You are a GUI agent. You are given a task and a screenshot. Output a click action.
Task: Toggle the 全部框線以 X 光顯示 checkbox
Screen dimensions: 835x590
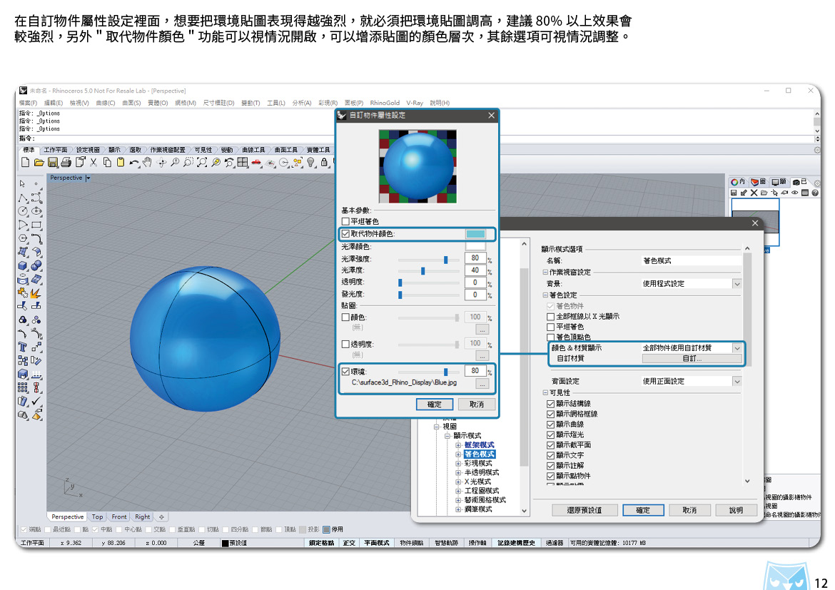click(x=551, y=317)
